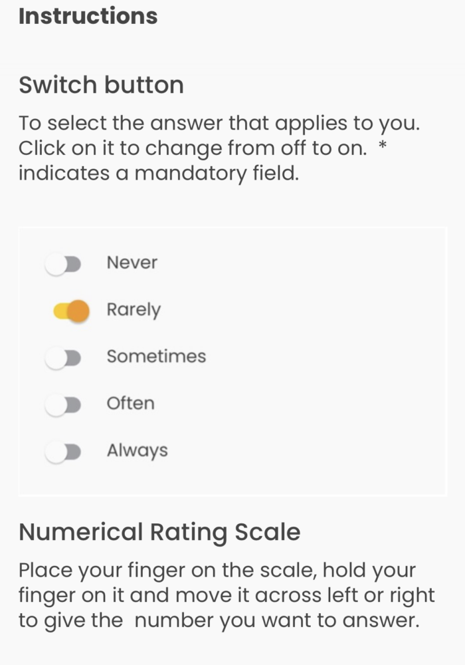This screenshot has height=665, width=465.
Task: Click the asterisk mandatory symbol
Action: point(383,146)
